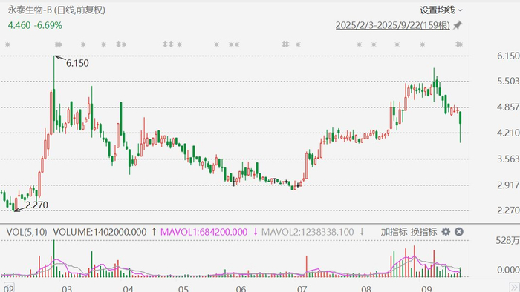This screenshot has height=292, width=520.
Task: Click the scroll-left chevron button below the chart
Action: click(9, 287)
